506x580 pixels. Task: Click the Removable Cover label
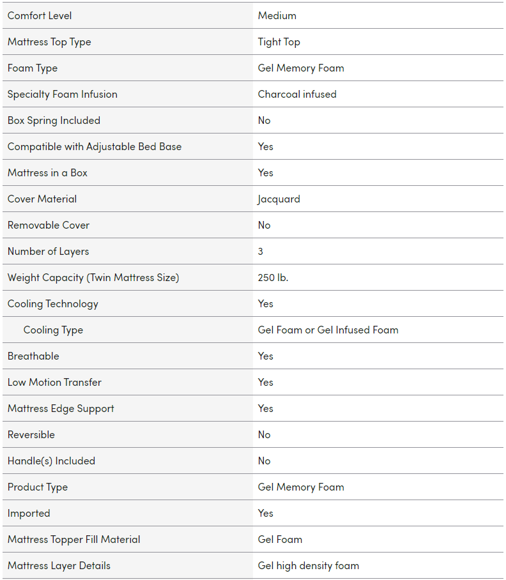point(49,225)
